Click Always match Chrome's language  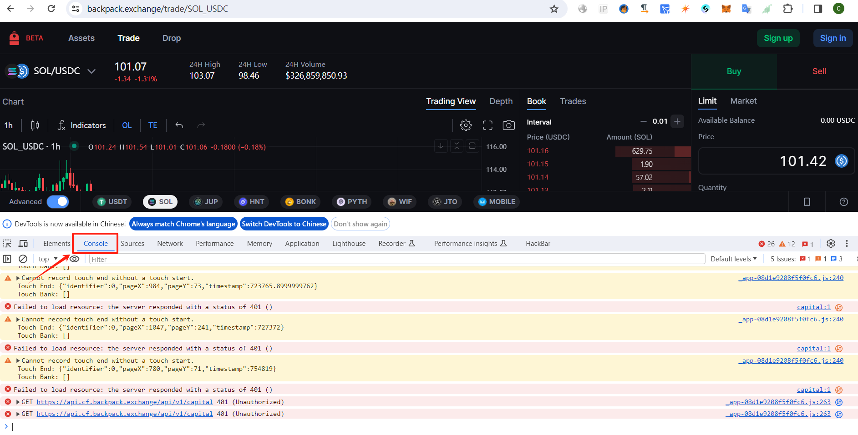click(x=183, y=224)
